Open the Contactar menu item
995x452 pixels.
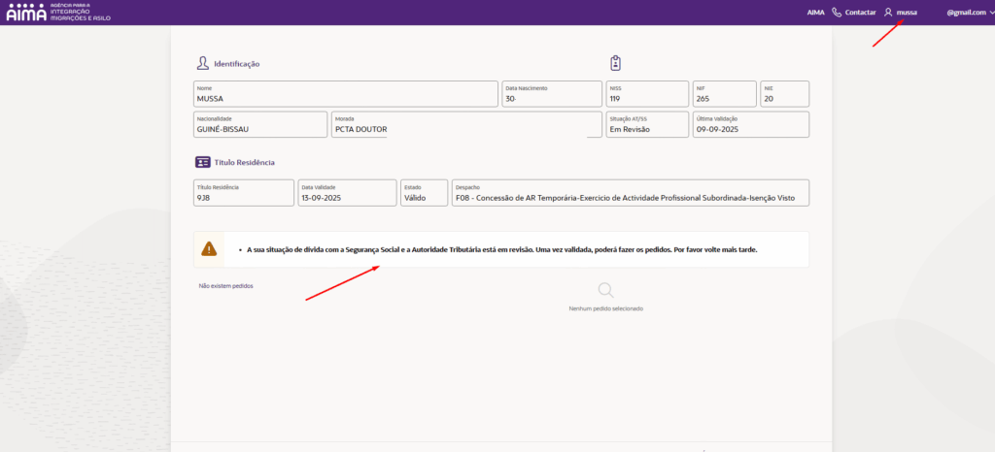[x=860, y=13]
